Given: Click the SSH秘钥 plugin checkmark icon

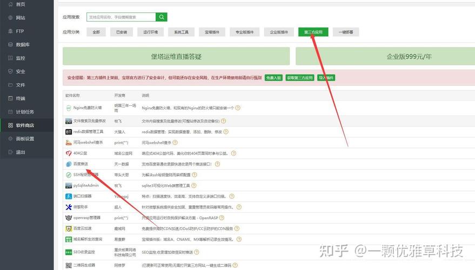Looking at the screenshot, I should 69,175.
